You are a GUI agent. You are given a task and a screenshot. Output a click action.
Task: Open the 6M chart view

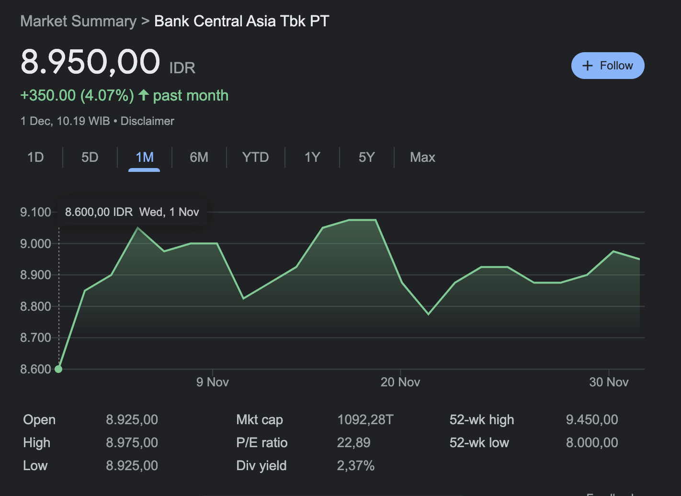pos(199,157)
